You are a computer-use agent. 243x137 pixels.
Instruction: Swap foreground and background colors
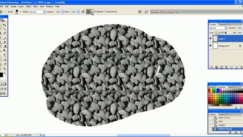point(5,73)
